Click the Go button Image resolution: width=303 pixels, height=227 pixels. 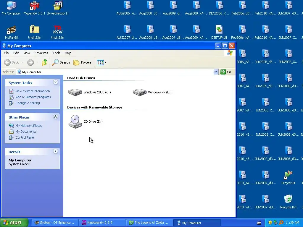point(226,72)
